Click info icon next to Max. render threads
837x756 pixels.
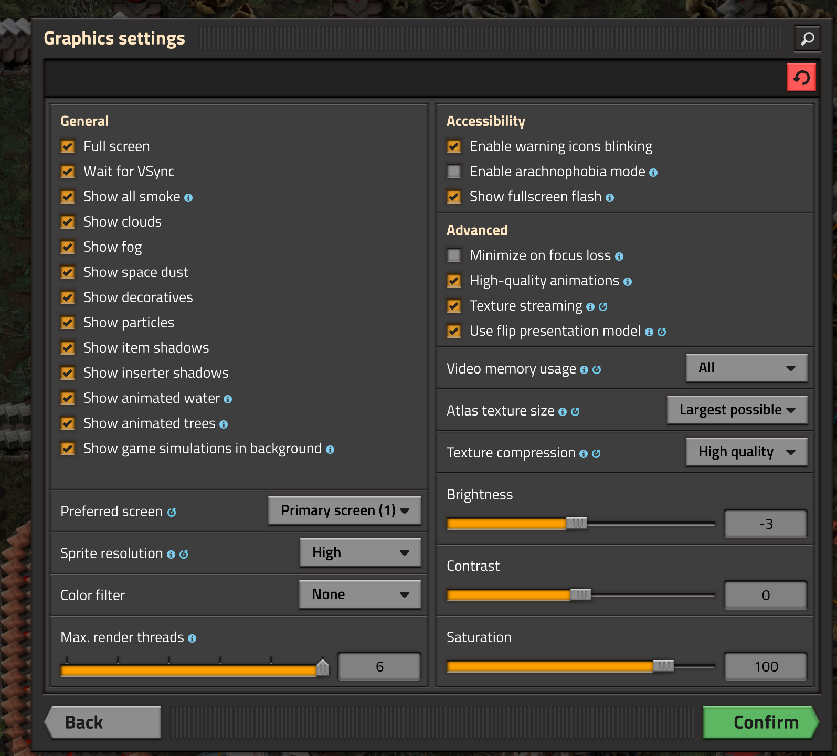pos(192,638)
